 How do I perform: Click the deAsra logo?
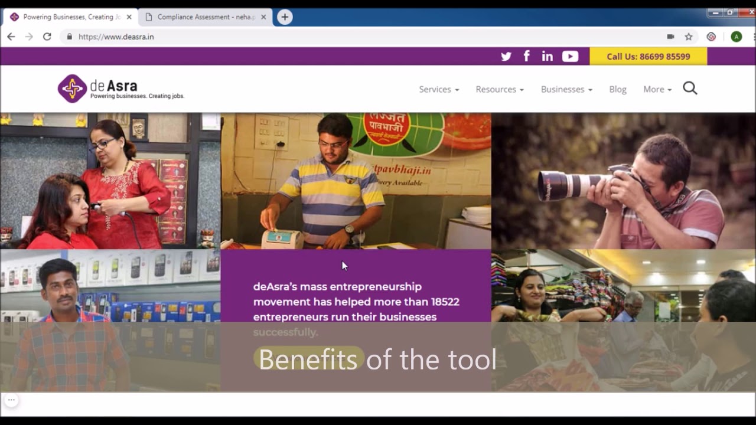coord(121,89)
